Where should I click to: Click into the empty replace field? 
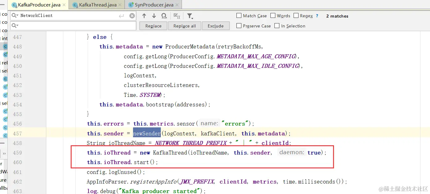[73, 26]
